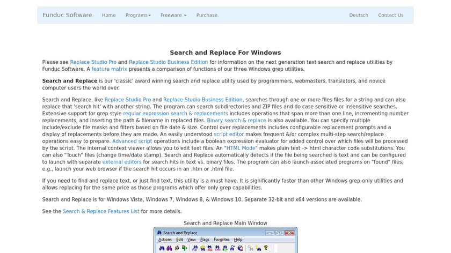Click binoculars with yellow question mark icon

pyautogui.click(x=258, y=248)
